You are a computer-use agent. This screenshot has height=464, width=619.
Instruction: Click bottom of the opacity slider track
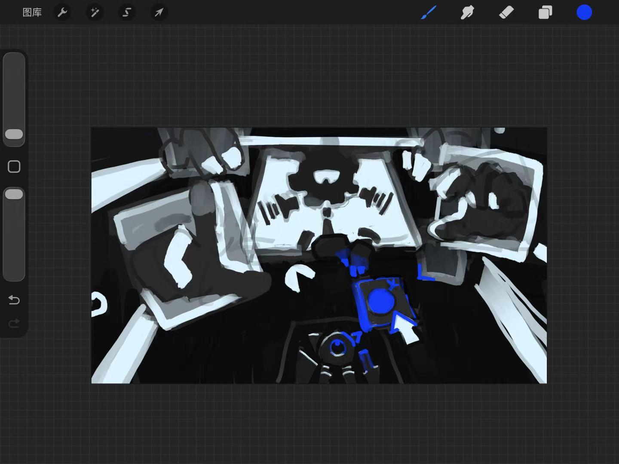(14, 274)
